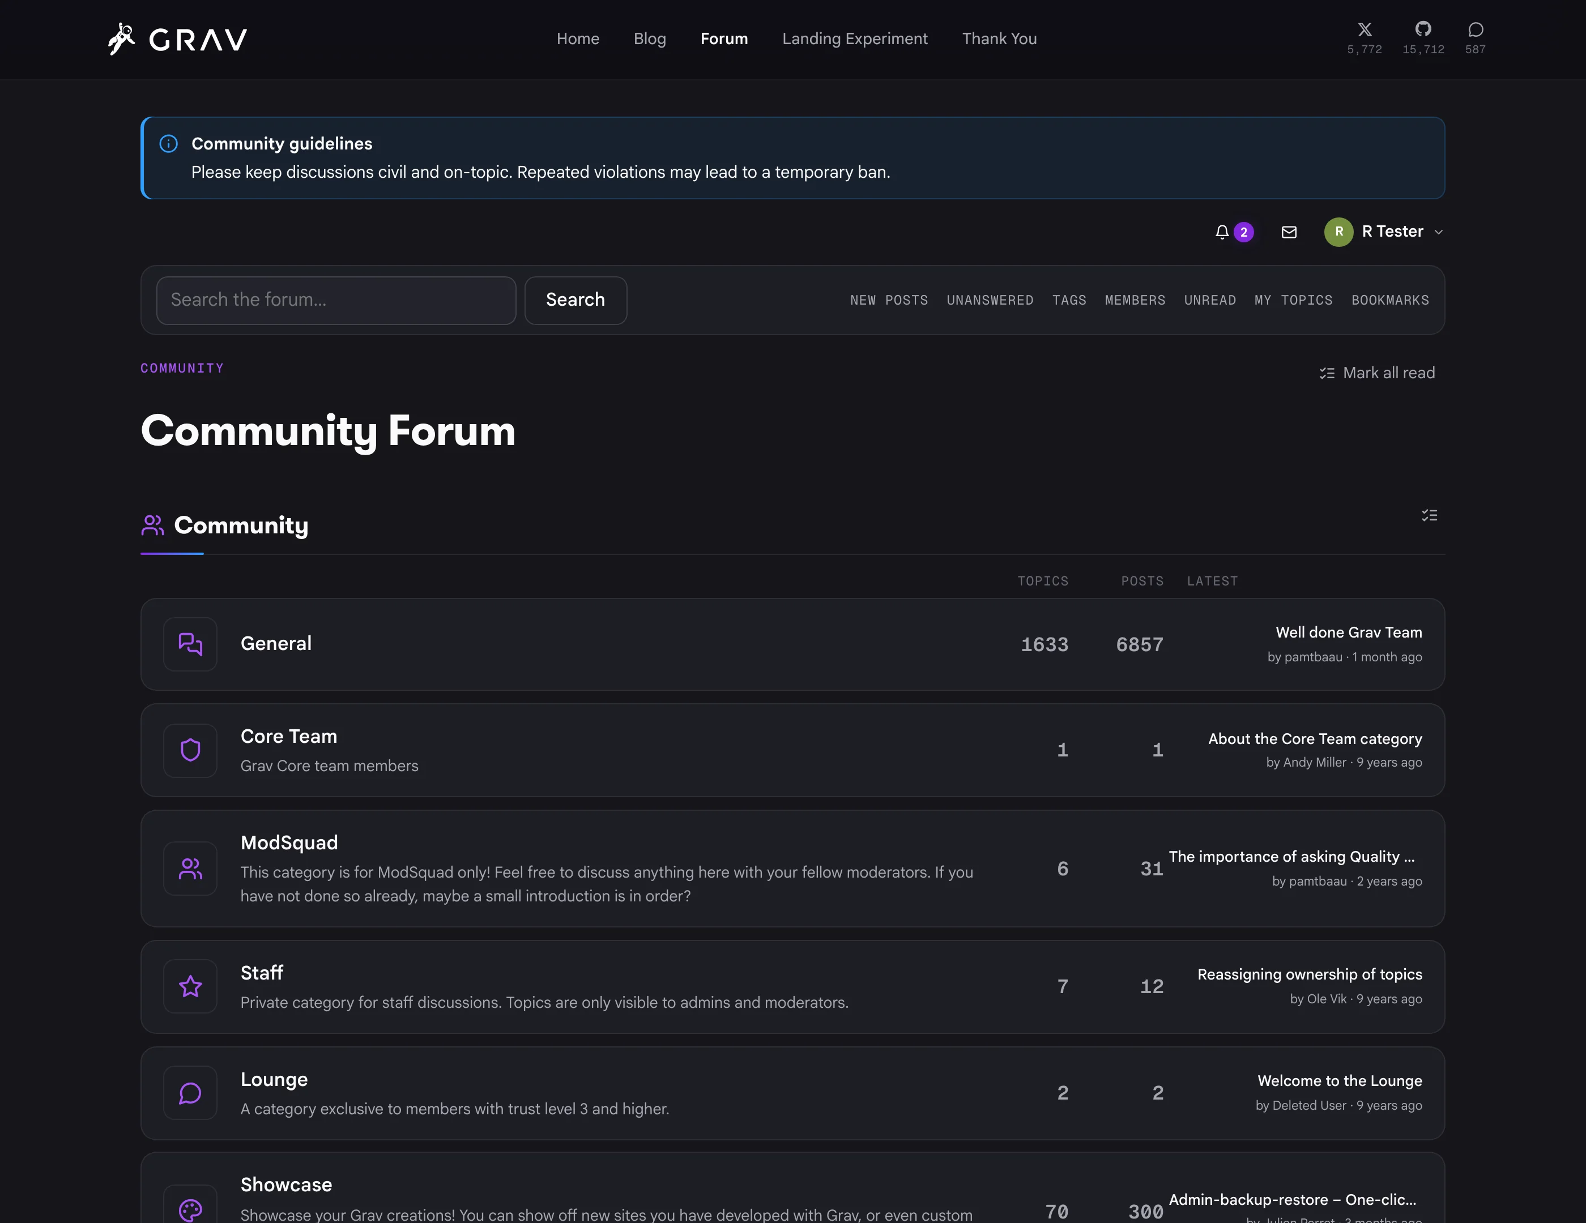Open the General category
The width and height of the screenshot is (1586, 1223).
(x=276, y=643)
